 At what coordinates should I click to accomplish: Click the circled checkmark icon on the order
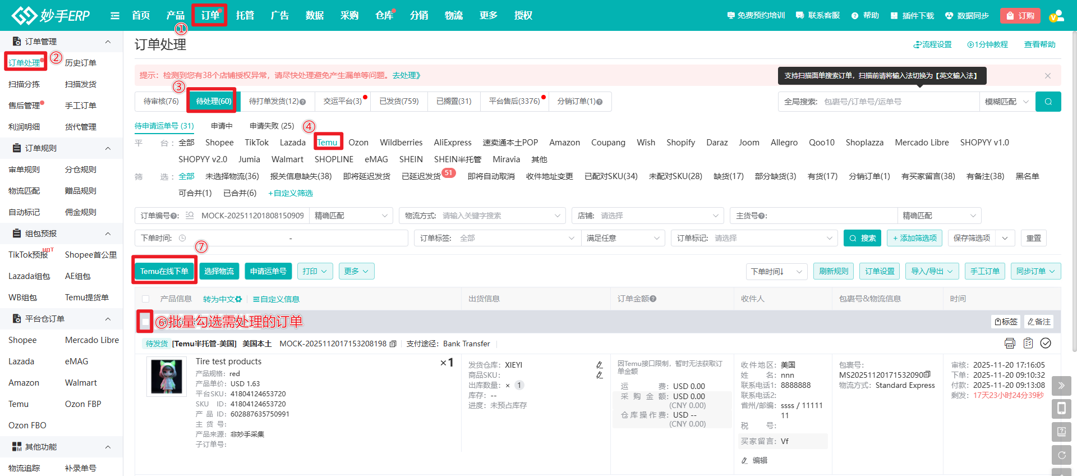1046,343
